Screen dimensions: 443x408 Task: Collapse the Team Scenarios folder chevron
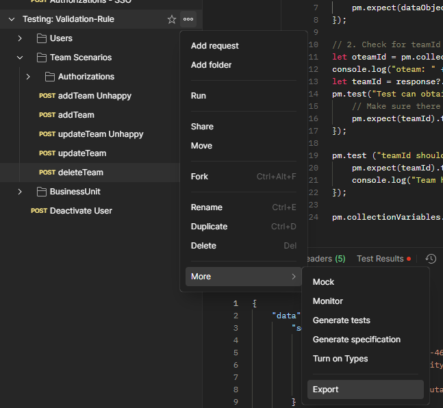(x=20, y=58)
